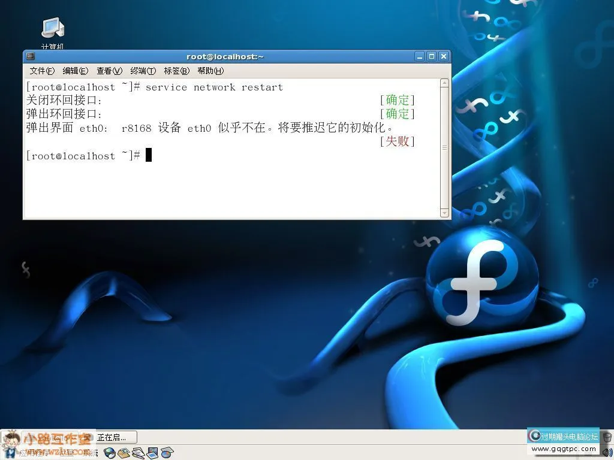Open the email client icon on the panel
614x460 pixels.
point(124,453)
